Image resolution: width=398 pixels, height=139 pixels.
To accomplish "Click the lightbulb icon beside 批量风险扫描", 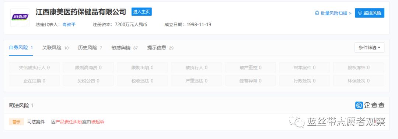I will coord(317,12).
